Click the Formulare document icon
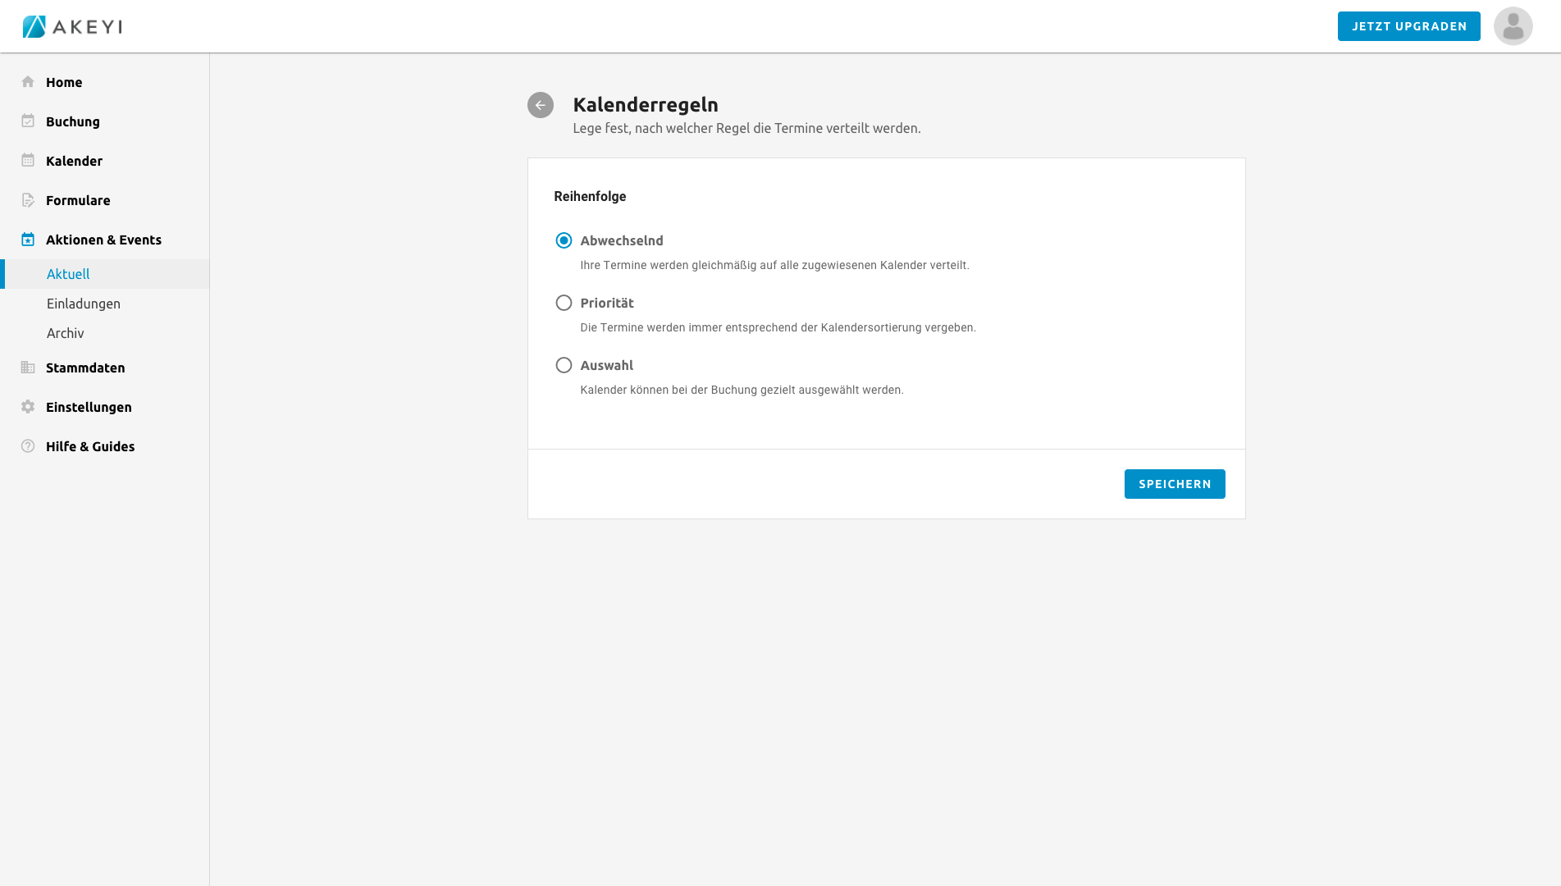This screenshot has width=1561, height=886. pos(28,200)
